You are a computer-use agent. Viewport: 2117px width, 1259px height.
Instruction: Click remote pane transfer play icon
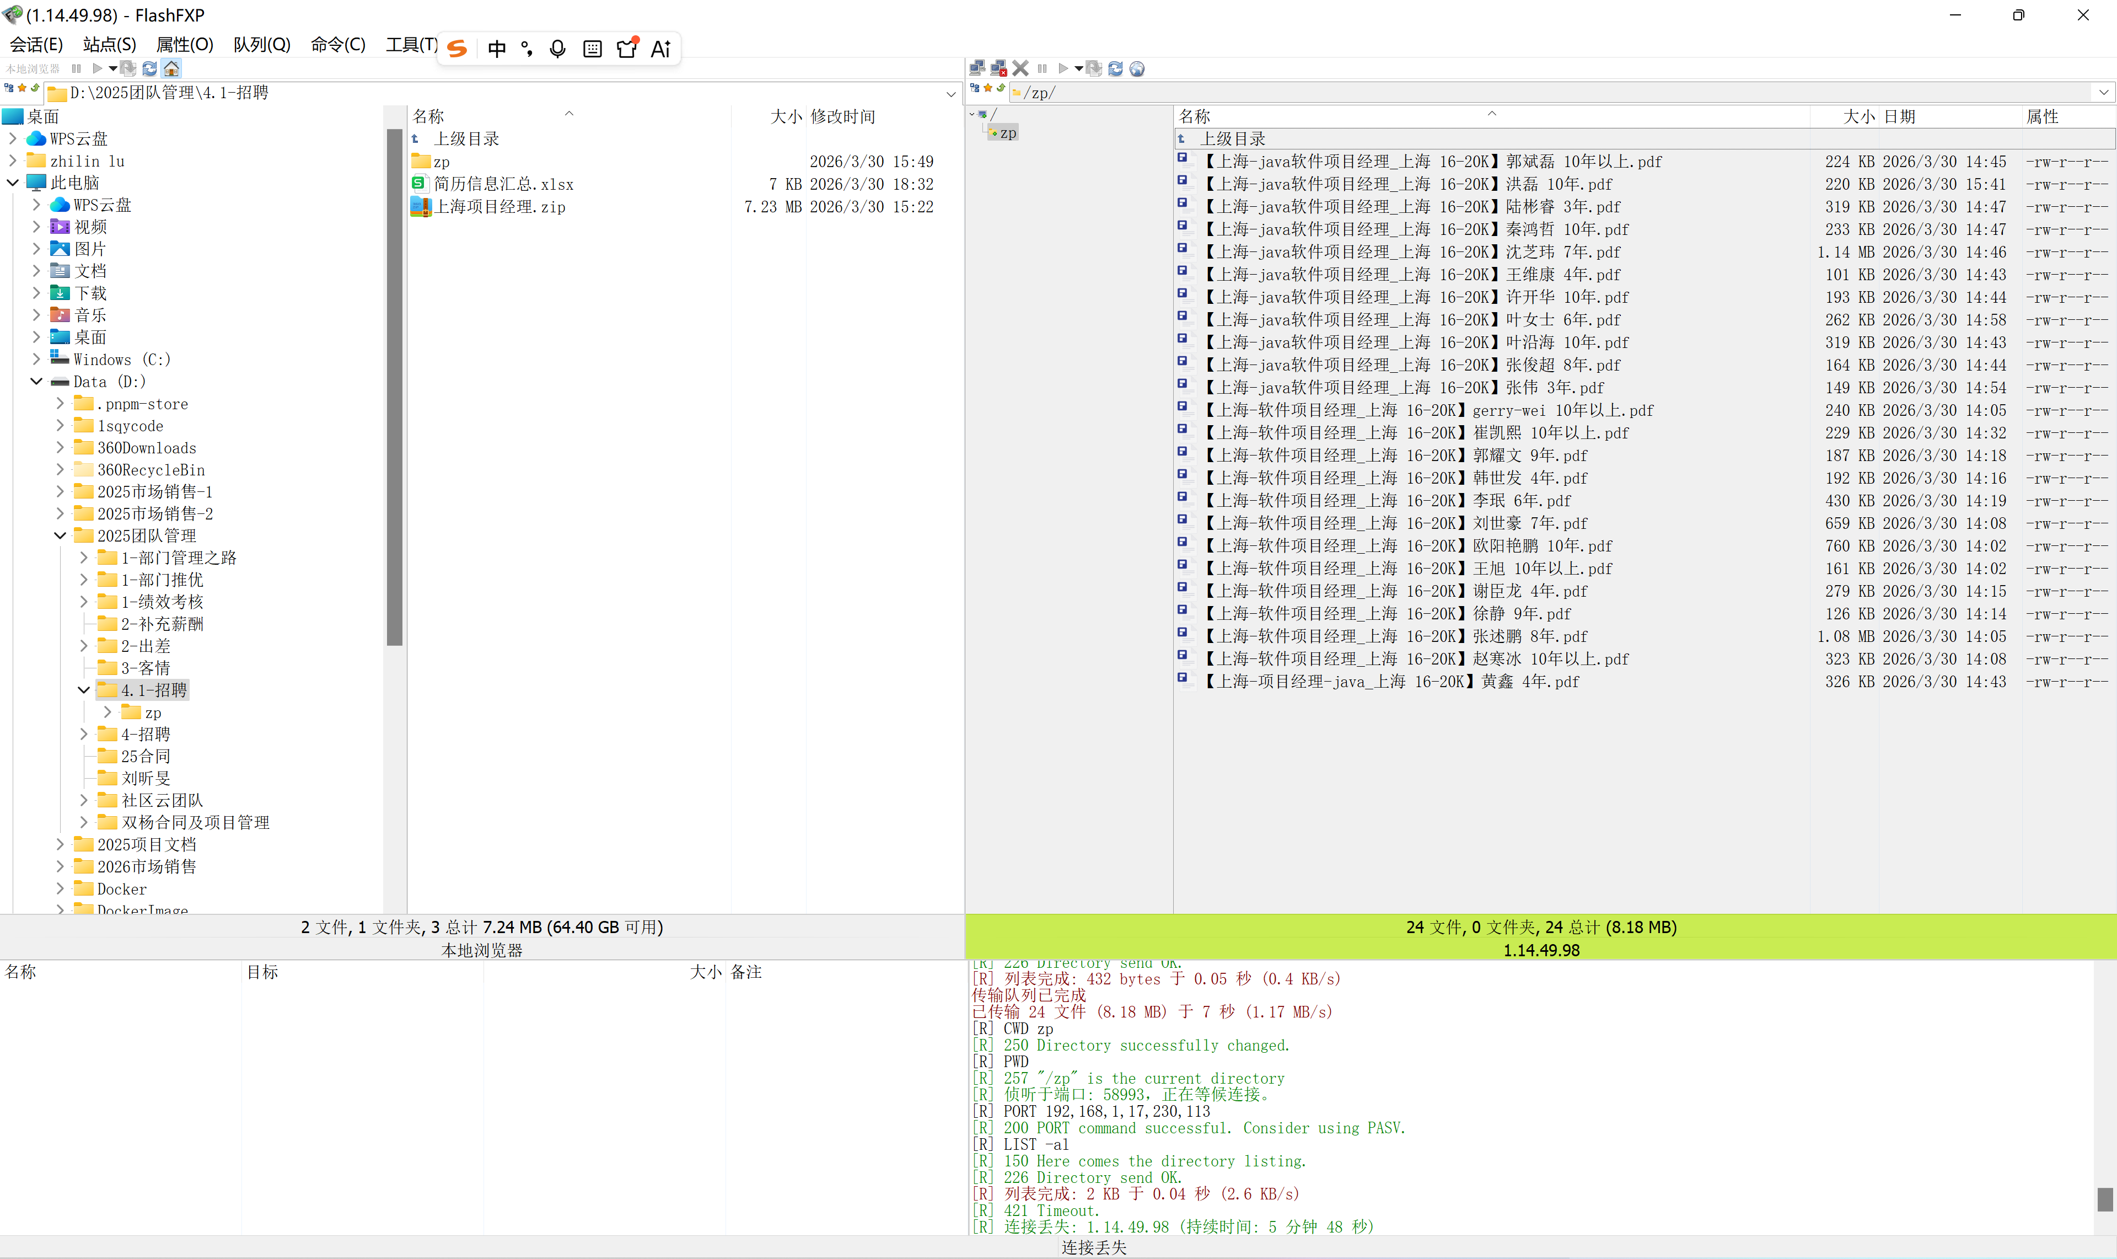coord(1063,68)
